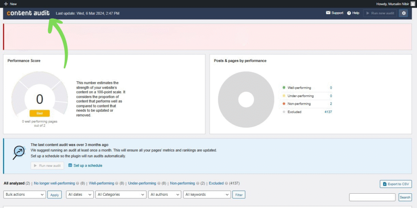417x208 pixels.
Task: Open the All authors dropdown
Action: [165, 195]
